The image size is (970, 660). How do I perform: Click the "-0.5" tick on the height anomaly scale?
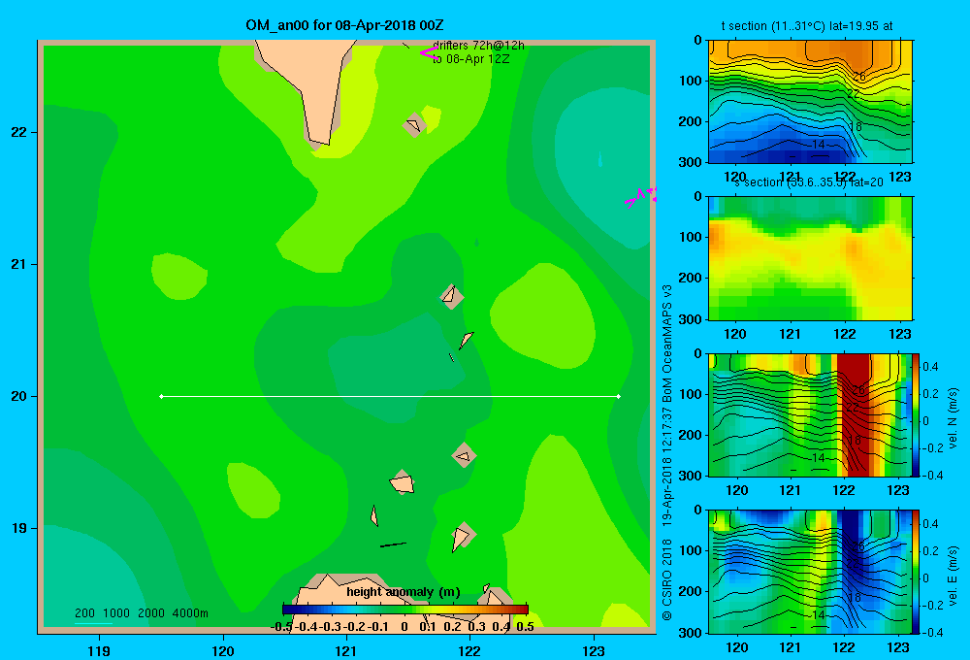(281, 627)
